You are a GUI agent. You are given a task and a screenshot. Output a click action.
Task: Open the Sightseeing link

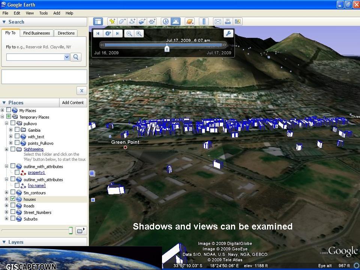[x=33, y=149]
